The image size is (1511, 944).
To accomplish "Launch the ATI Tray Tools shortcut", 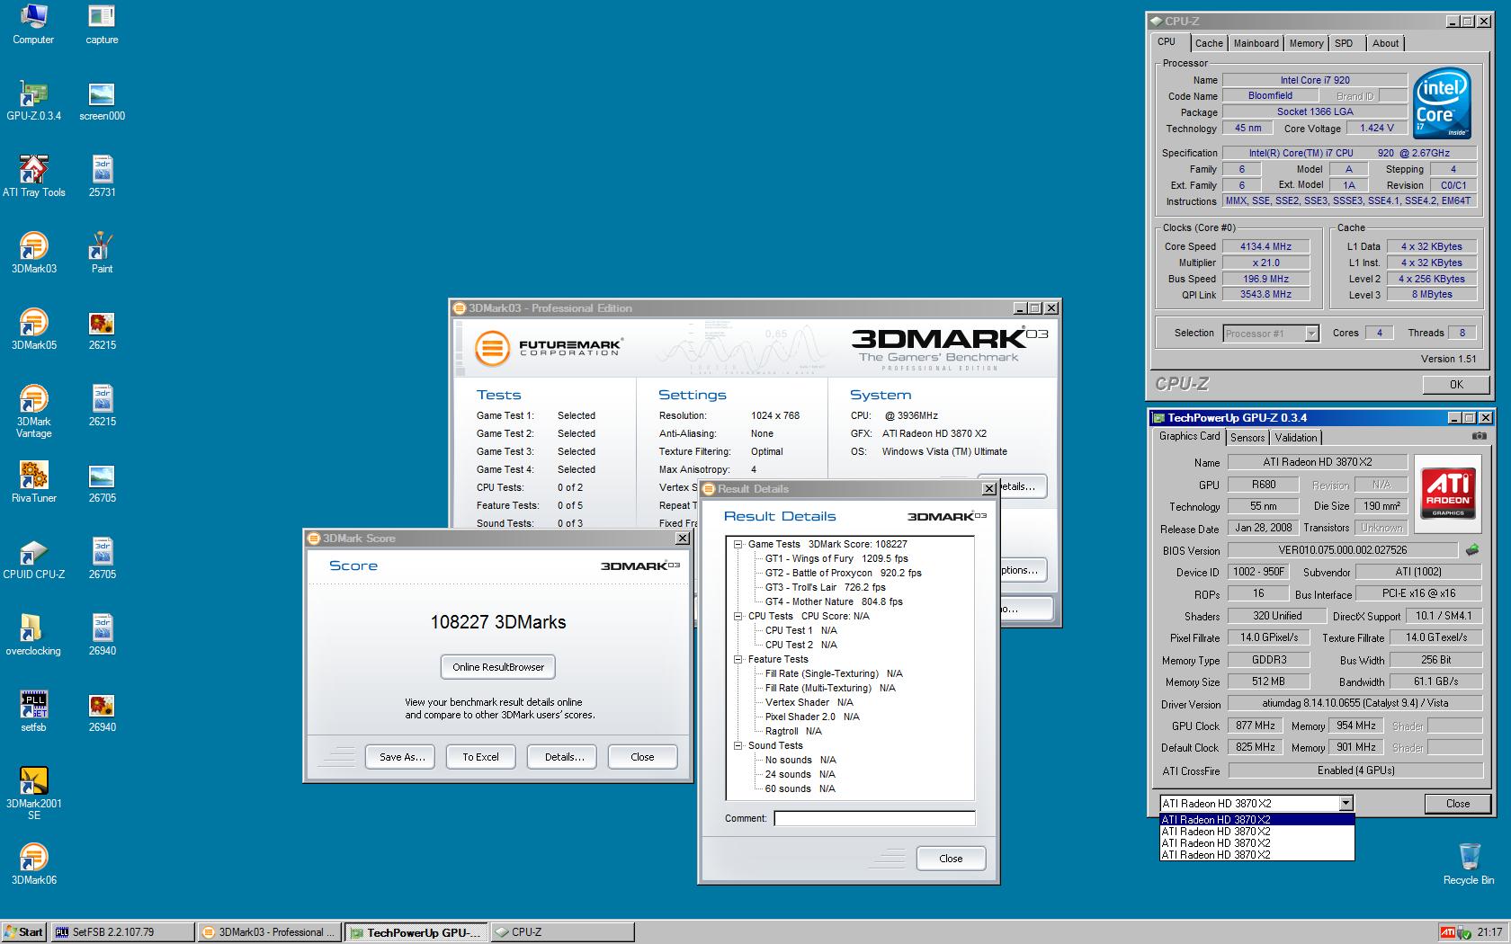I will pos(33,176).
